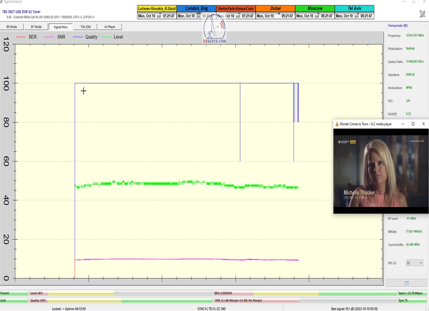Switch to the DT Mode tab
This screenshot has height=311, width=429.
tap(36, 27)
